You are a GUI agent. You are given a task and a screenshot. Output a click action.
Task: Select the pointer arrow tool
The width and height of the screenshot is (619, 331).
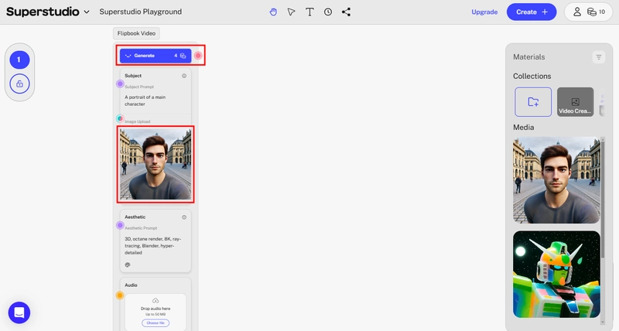[x=292, y=12]
